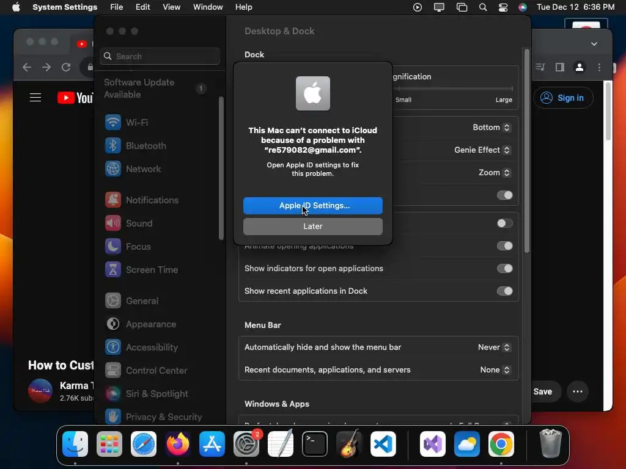Open the Zoom action dropdown
626x469 pixels.
click(495, 172)
